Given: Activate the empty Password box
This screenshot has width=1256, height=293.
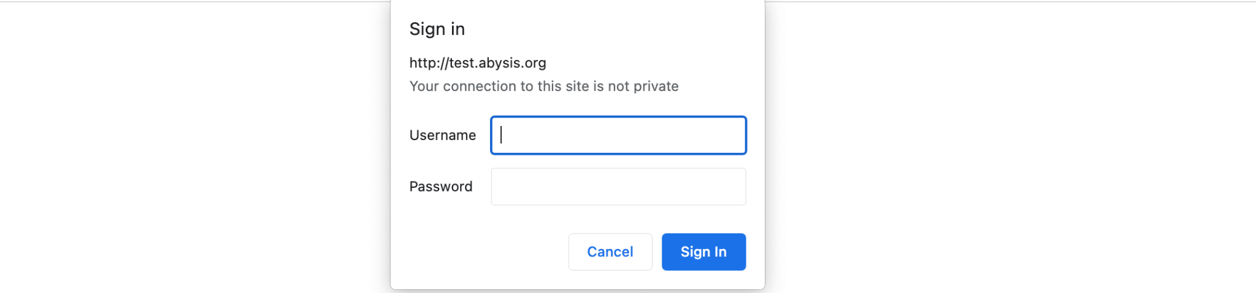Looking at the screenshot, I should [618, 187].
